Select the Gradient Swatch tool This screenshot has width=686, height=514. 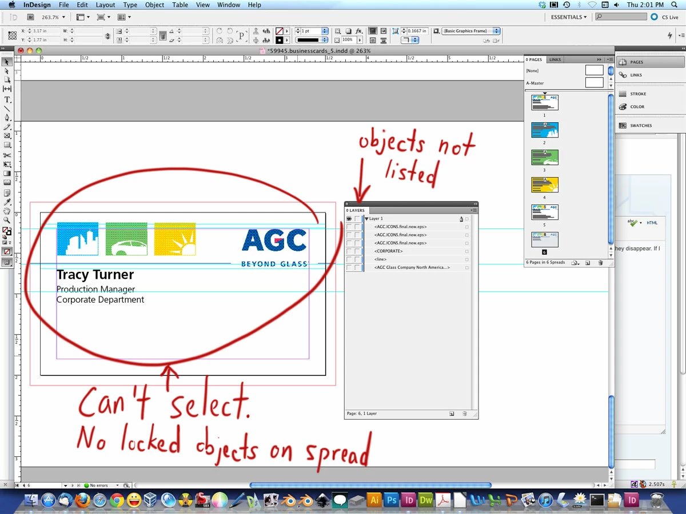7,174
